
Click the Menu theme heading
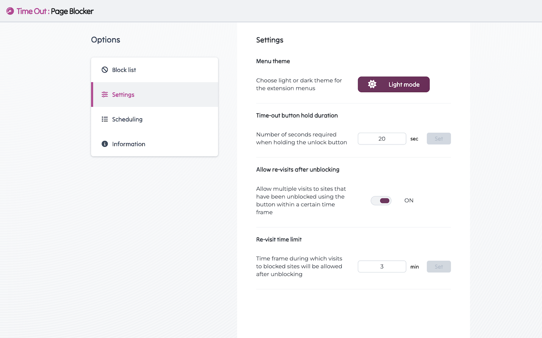[x=273, y=61]
